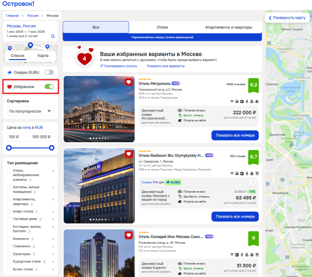
Task: Unfavorite Radisson Blu Olympiyskiy heart icon
Action: click(128, 154)
